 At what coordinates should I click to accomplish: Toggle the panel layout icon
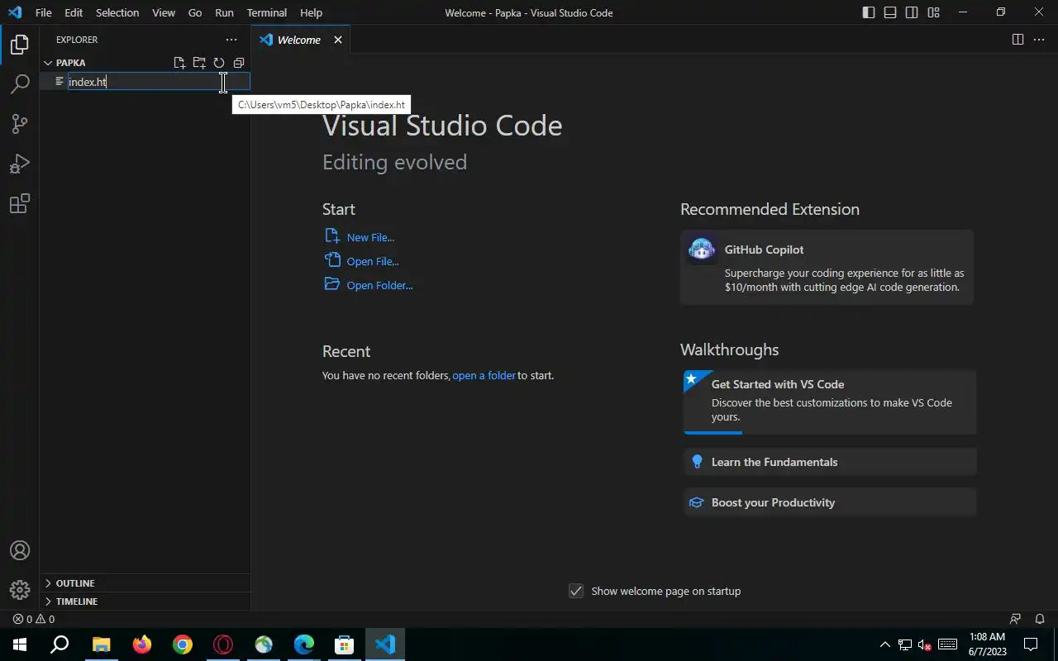890,12
